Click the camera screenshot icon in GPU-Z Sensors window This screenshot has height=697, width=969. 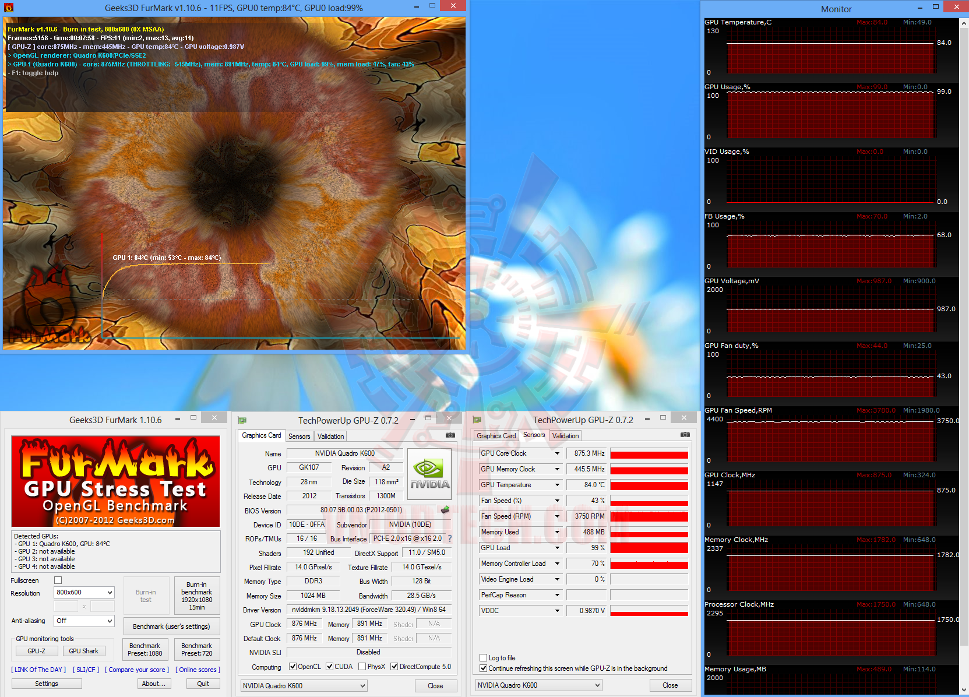(685, 435)
